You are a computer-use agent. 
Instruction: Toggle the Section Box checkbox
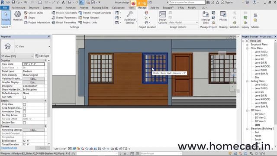pos(24,123)
